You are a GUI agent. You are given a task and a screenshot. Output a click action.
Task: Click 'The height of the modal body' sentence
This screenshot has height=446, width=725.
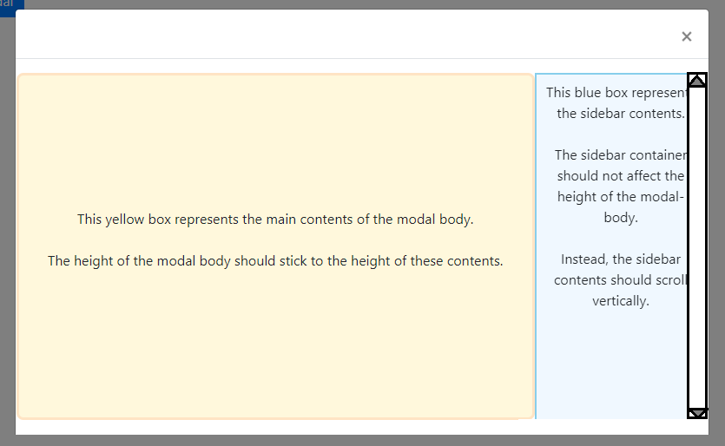pyautogui.click(x=275, y=260)
